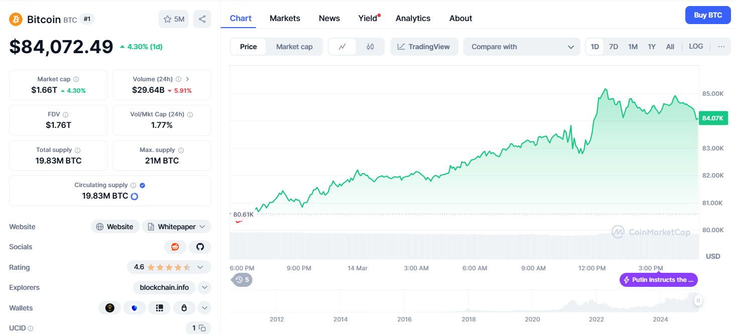
Task: Open the Compare with dropdown
Action: pos(522,47)
